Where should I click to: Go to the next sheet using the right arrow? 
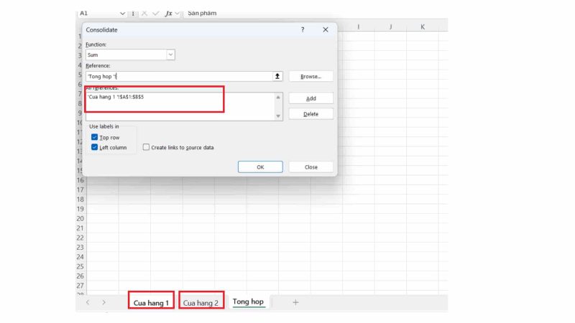pyautogui.click(x=103, y=302)
